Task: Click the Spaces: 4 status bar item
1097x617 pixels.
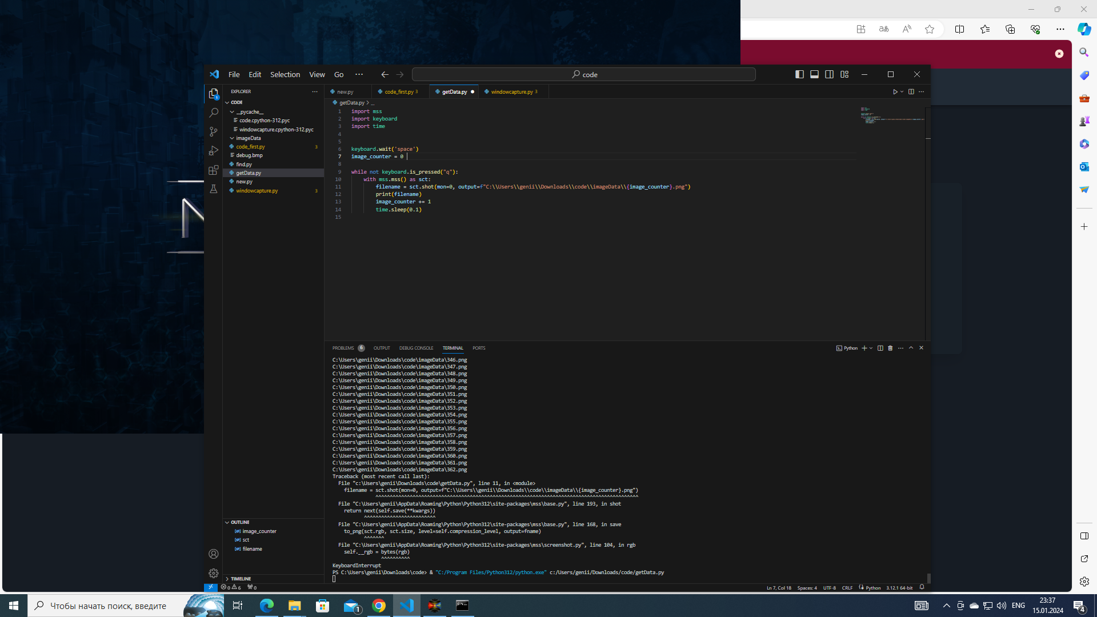Action: [x=807, y=588]
